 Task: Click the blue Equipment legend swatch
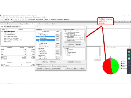[x=121, y=65]
